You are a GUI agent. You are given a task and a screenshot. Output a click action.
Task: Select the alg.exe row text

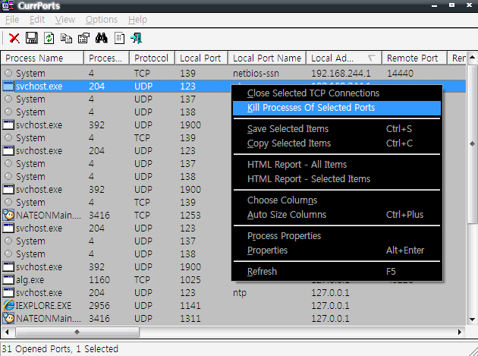click(x=30, y=280)
